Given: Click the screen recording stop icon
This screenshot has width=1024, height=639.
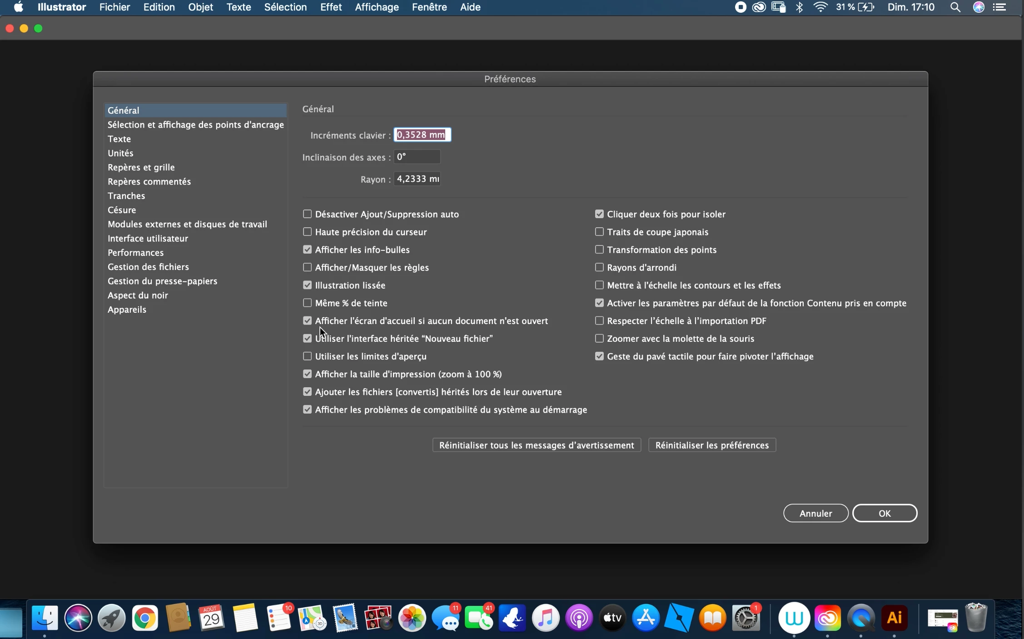Looking at the screenshot, I should pyautogui.click(x=741, y=7).
